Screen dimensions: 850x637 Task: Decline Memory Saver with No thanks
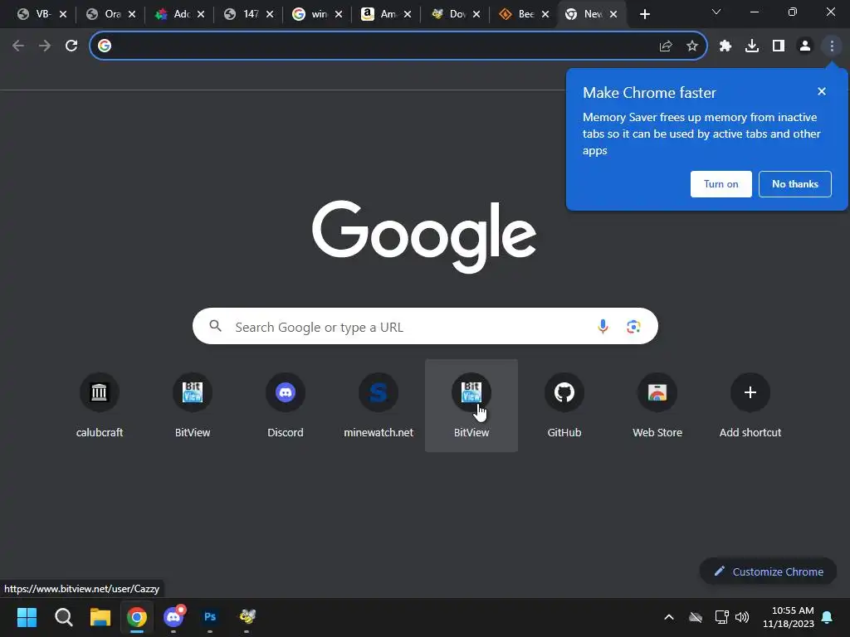coord(794,184)
